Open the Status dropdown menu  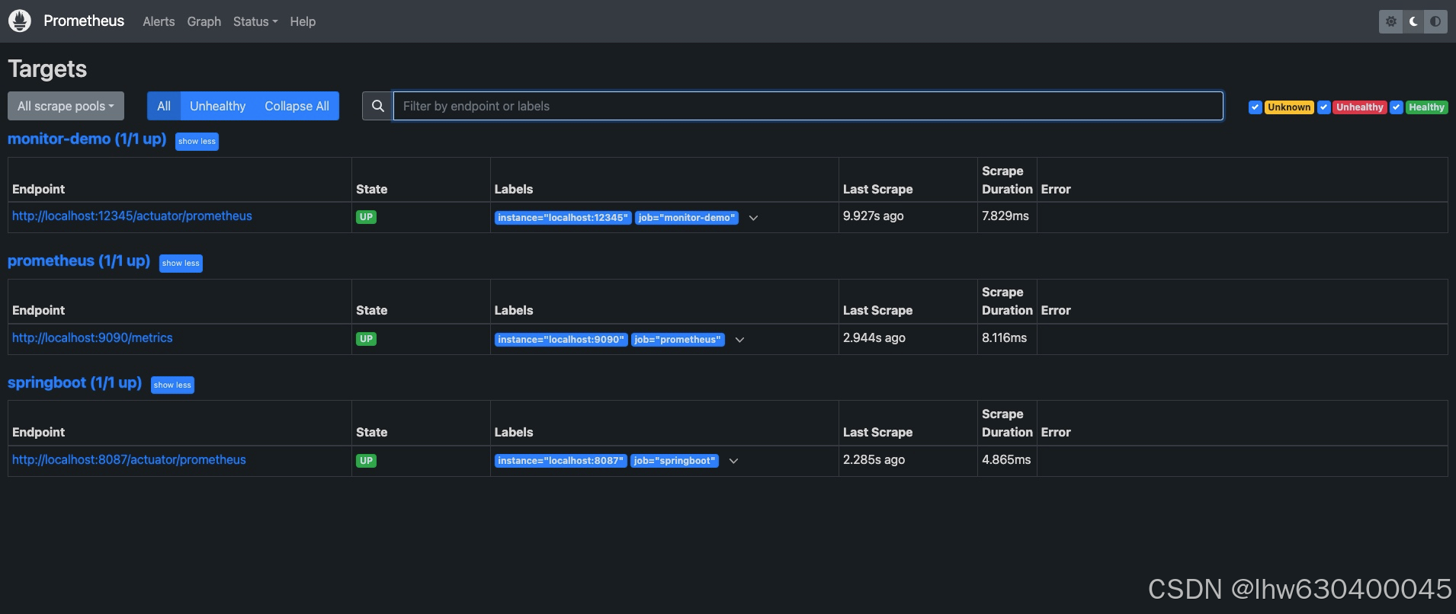click(255, 21)
